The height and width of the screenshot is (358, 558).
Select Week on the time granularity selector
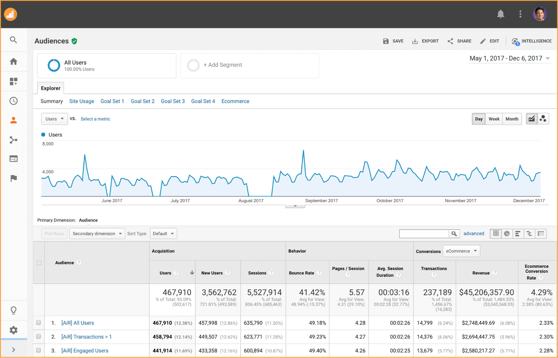point(494,119)
